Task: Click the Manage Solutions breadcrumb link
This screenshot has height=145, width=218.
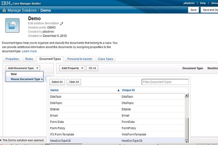Action: click(22, 10)
